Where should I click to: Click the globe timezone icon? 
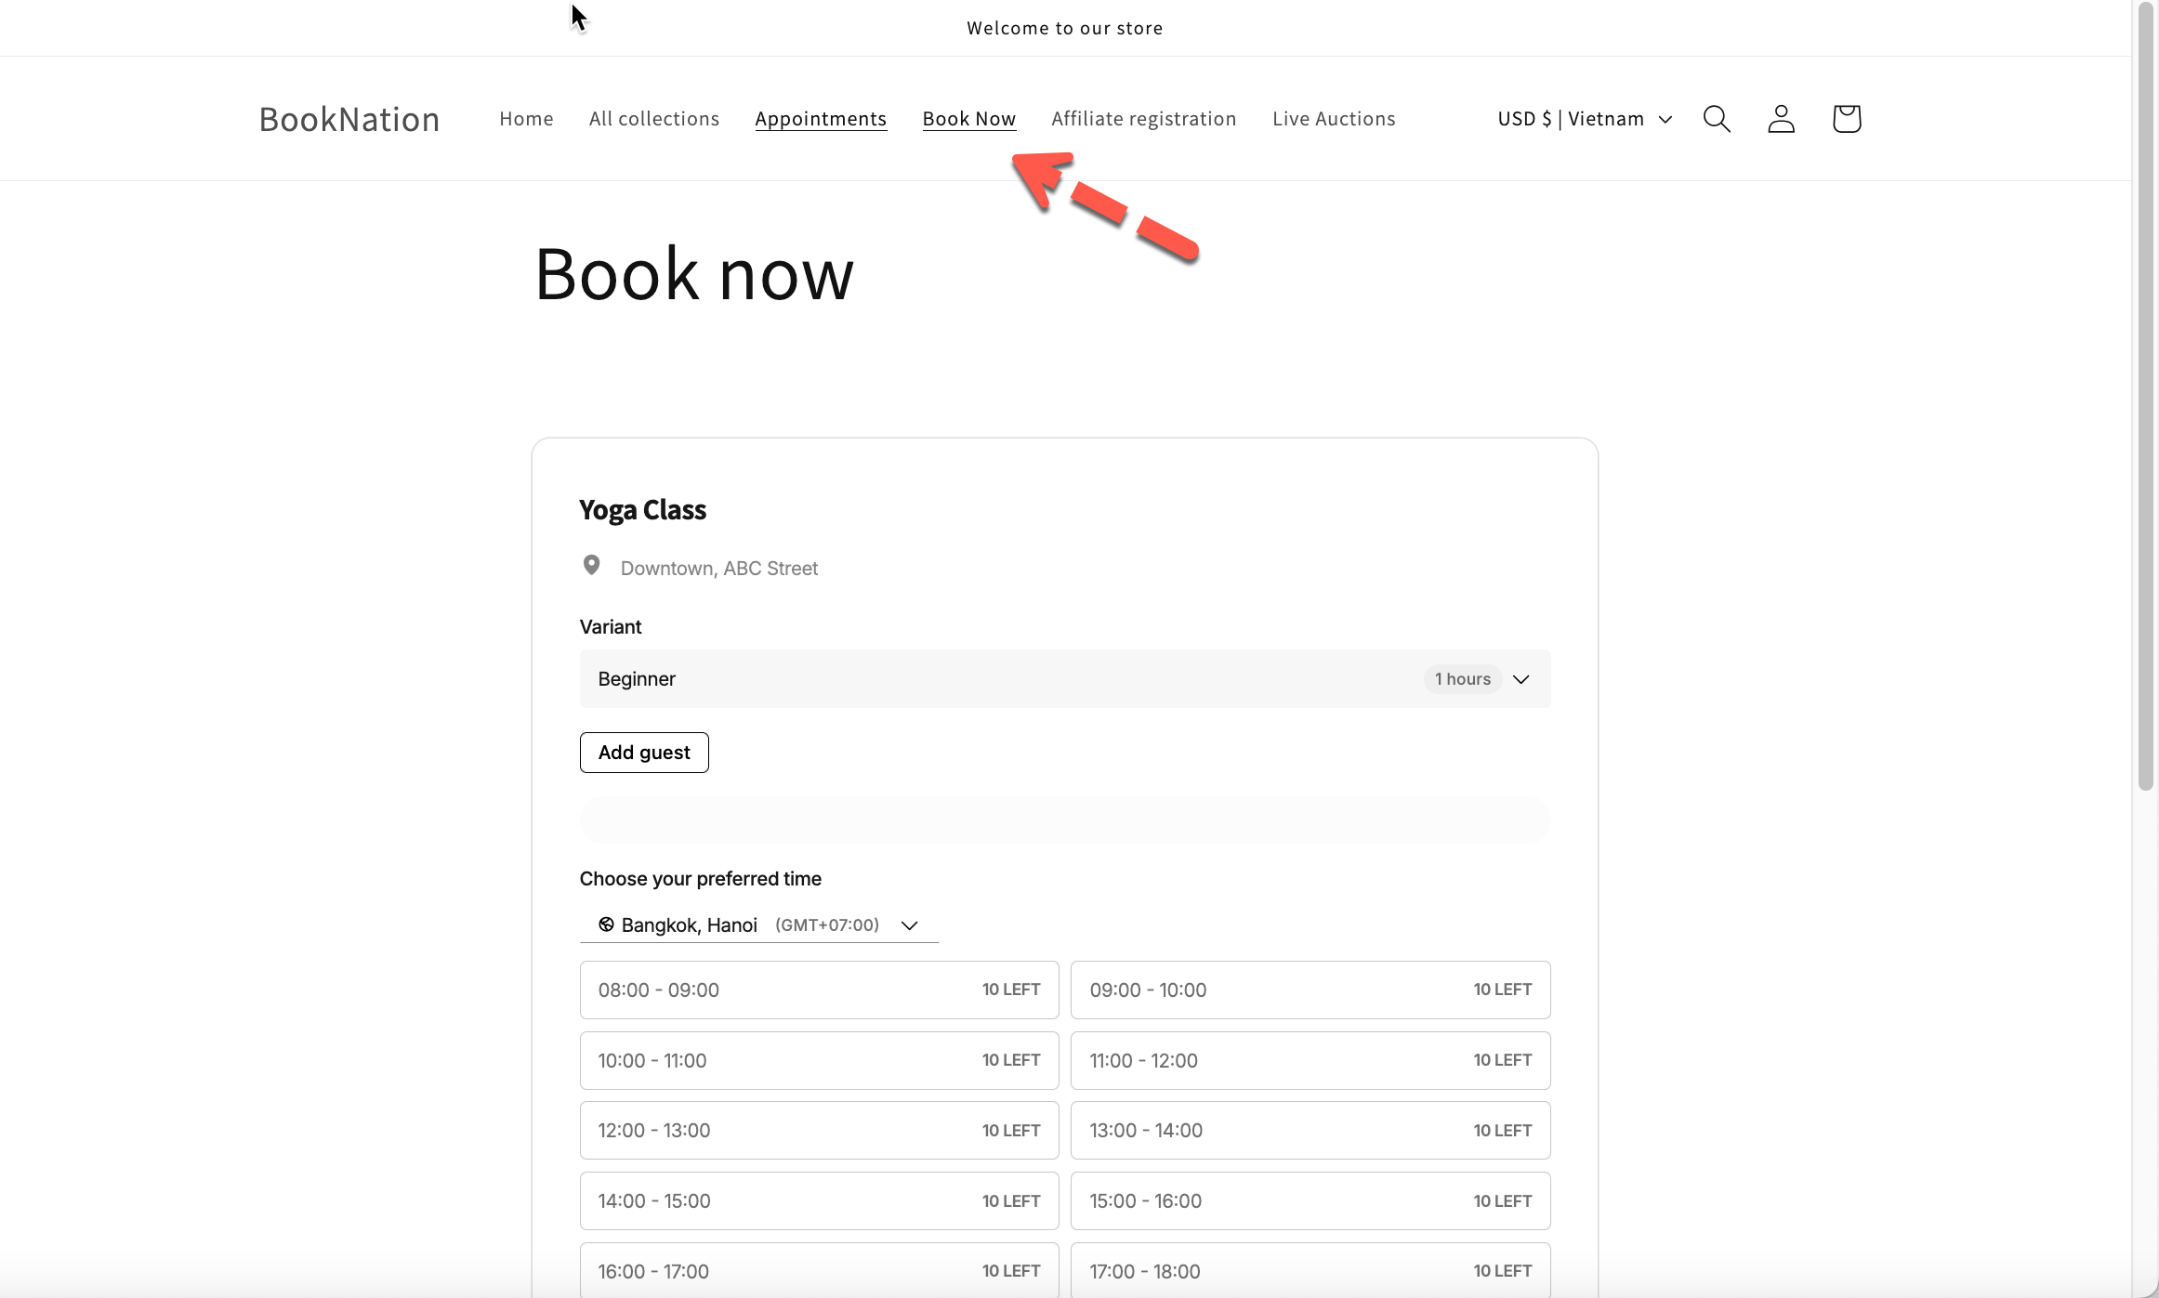coord(606,924)
